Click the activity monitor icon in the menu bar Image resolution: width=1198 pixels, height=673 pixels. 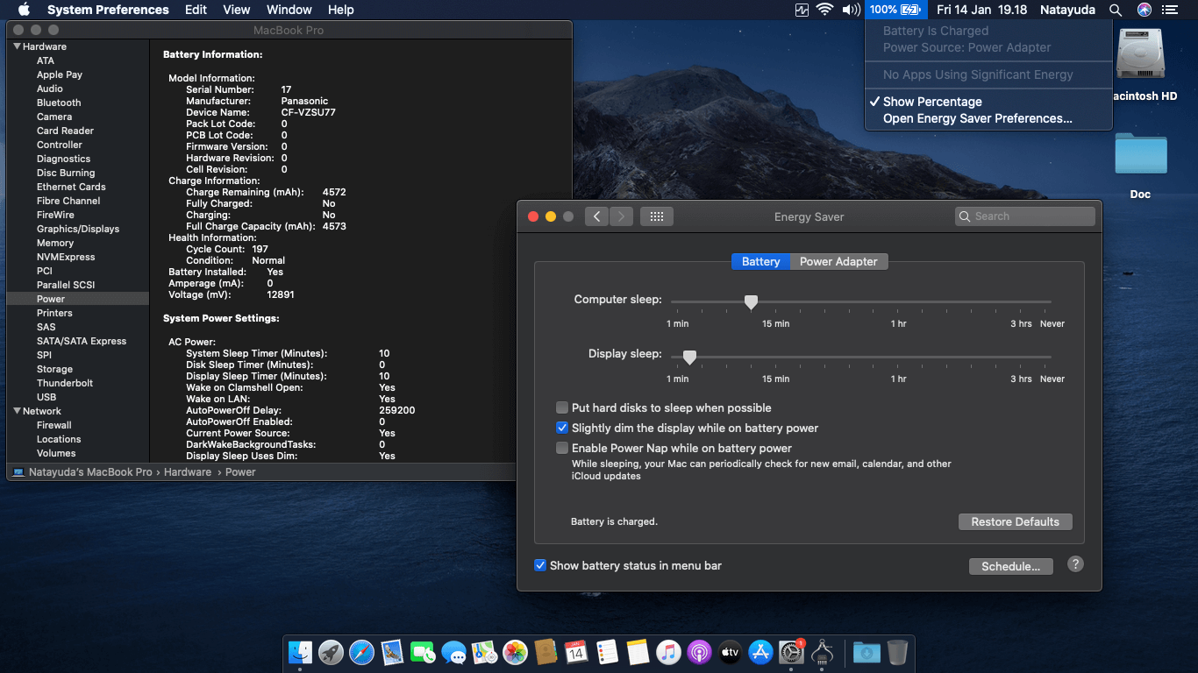coord(802,10)
